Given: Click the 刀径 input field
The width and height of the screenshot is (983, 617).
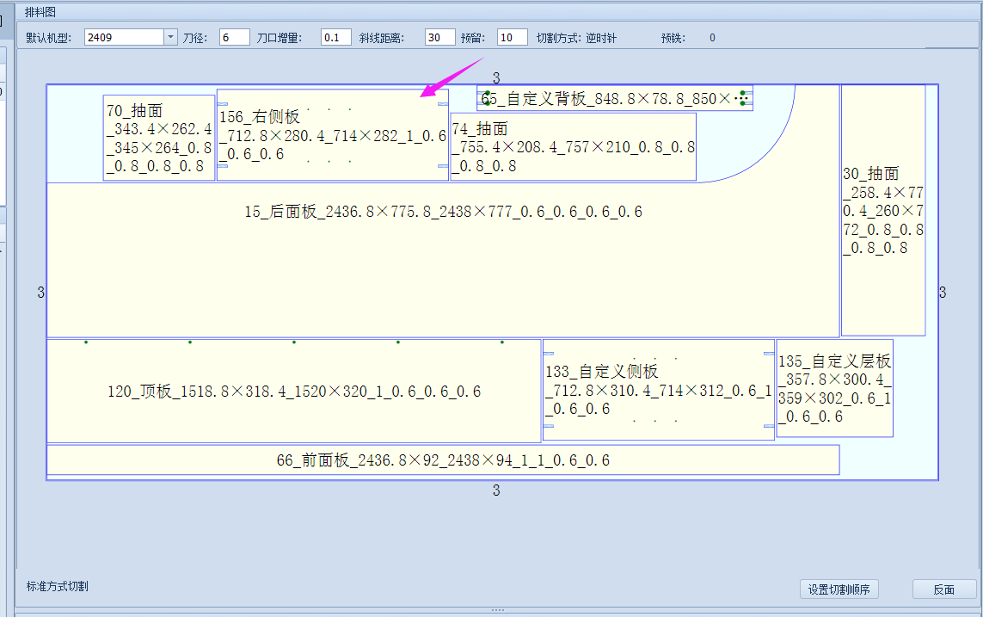Looking at the screenshot, I should 235,38.
